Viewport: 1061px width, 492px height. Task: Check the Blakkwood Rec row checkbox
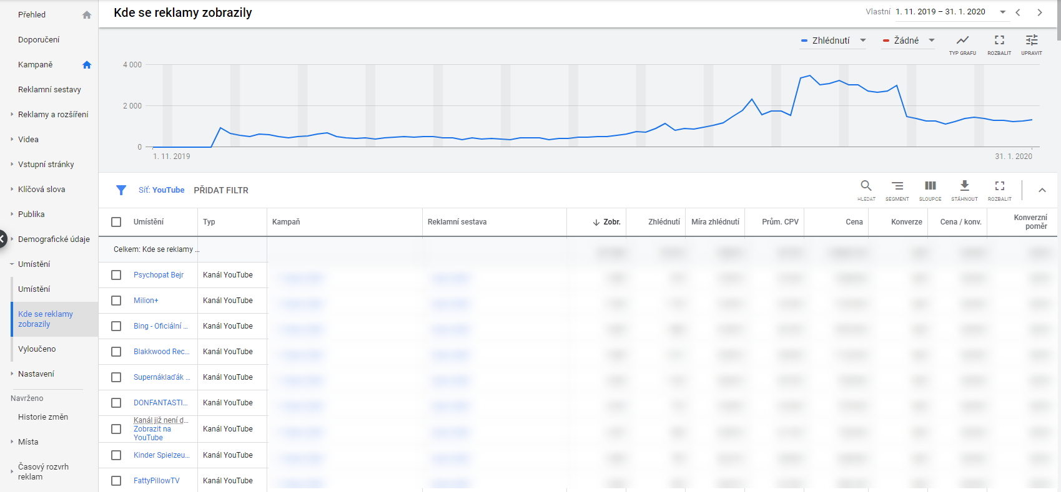tap(116, 352)
